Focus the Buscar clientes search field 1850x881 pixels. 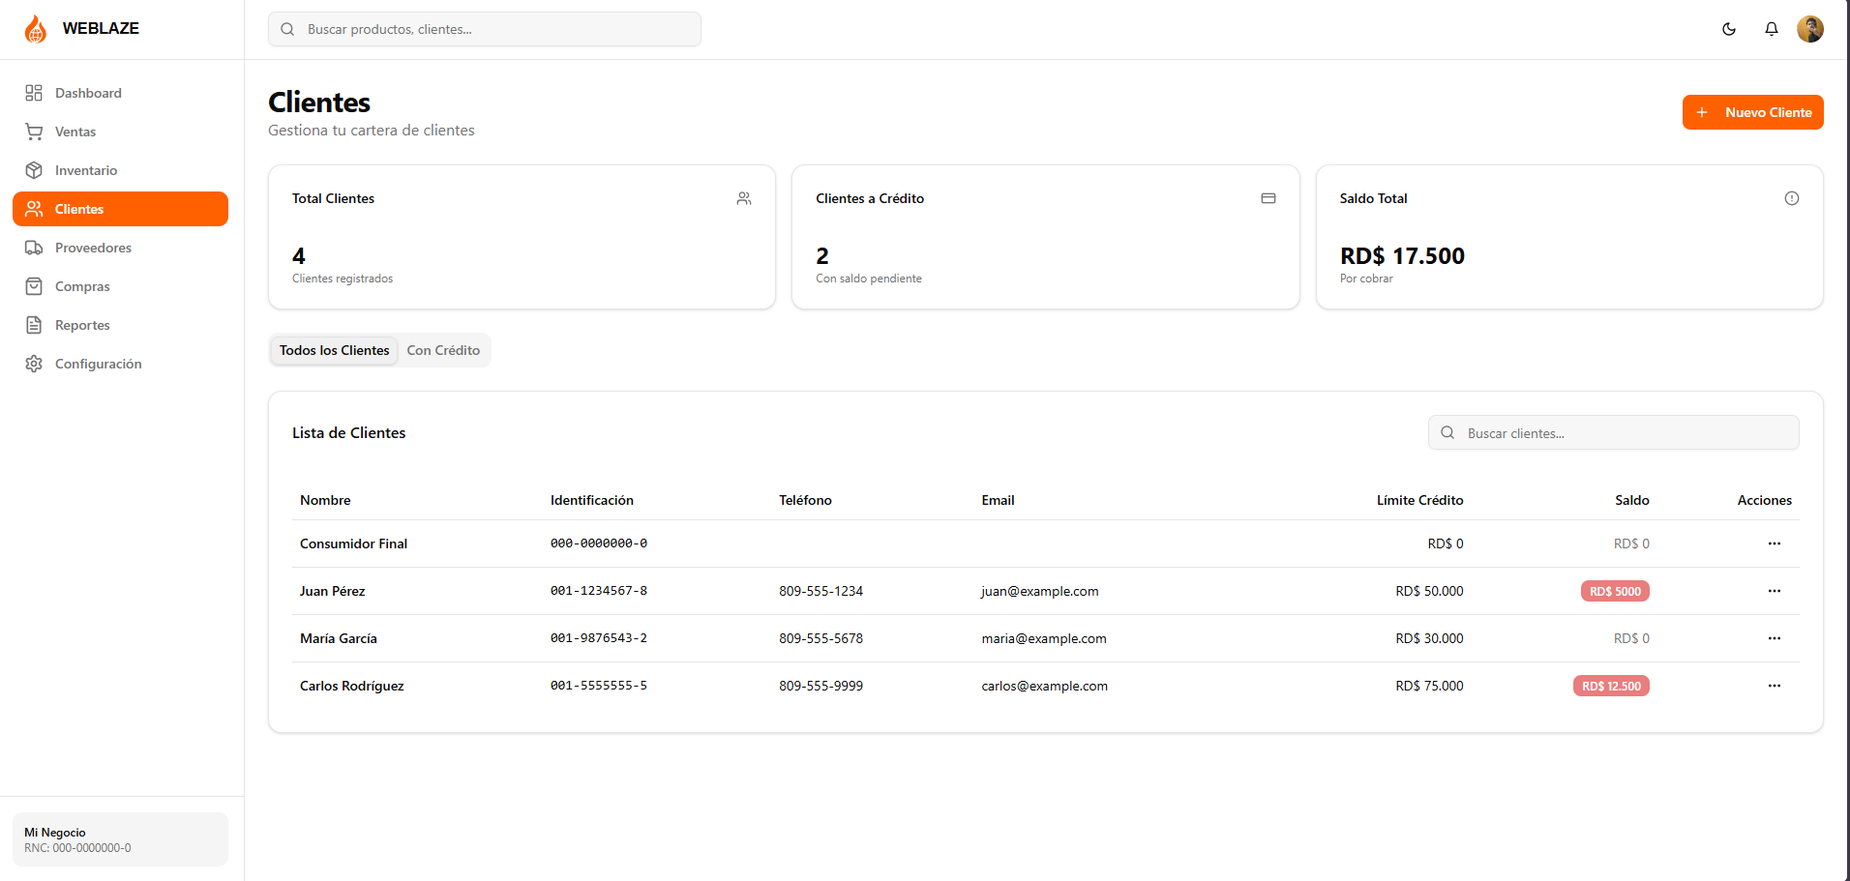(1613, 432)
